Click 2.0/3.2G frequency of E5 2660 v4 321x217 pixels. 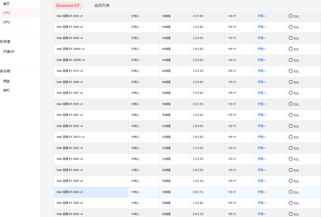tap(198, 214)
